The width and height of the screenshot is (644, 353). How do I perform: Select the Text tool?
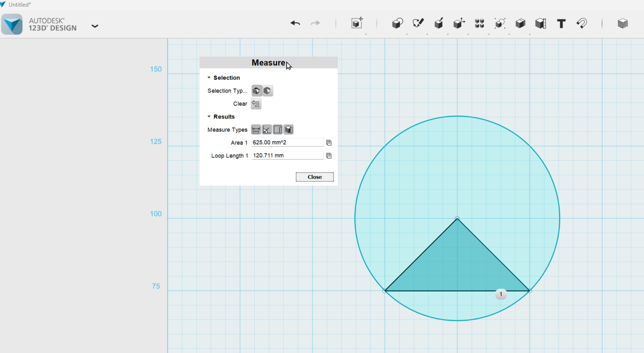point(561,23)
